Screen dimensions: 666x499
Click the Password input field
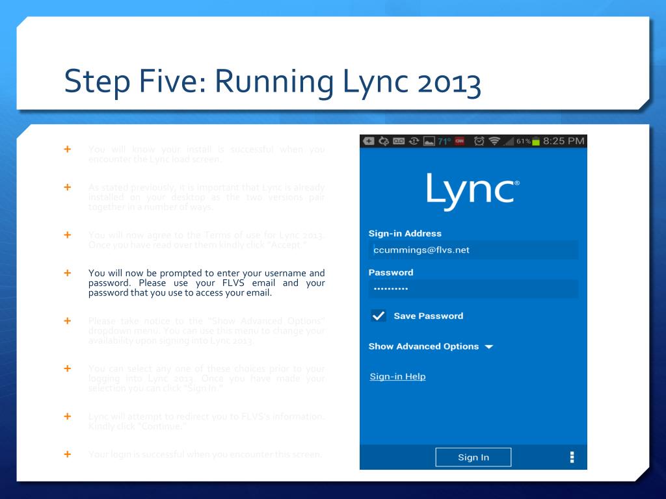point(473,288)
